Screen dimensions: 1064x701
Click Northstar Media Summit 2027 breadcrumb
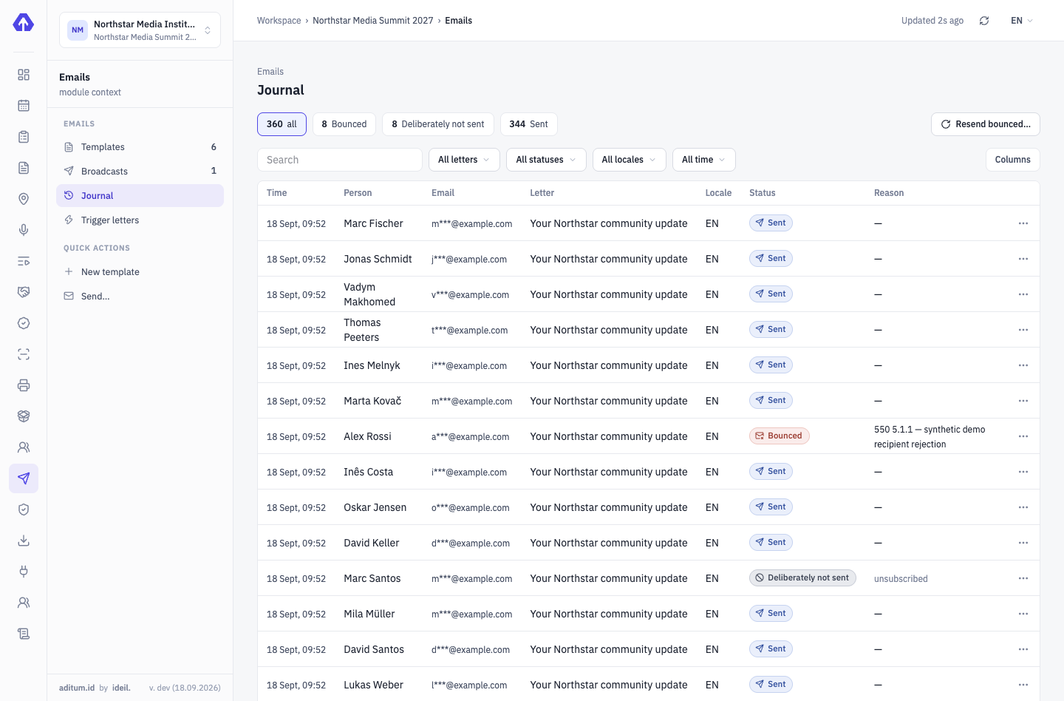point(372,21)
